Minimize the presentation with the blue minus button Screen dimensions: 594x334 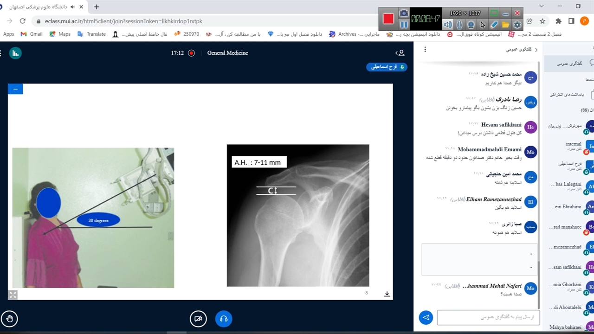(x=15, y=89)
